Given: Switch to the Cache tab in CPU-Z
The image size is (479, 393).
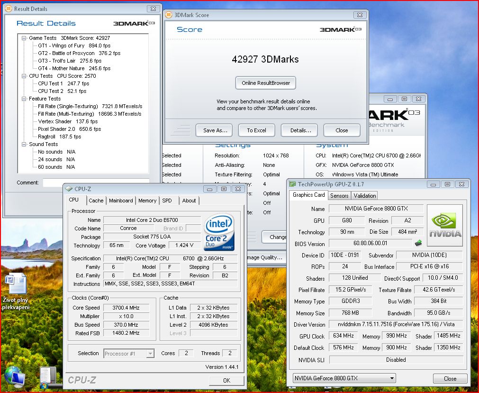Looking at the screenshot, I should [96, 201].
